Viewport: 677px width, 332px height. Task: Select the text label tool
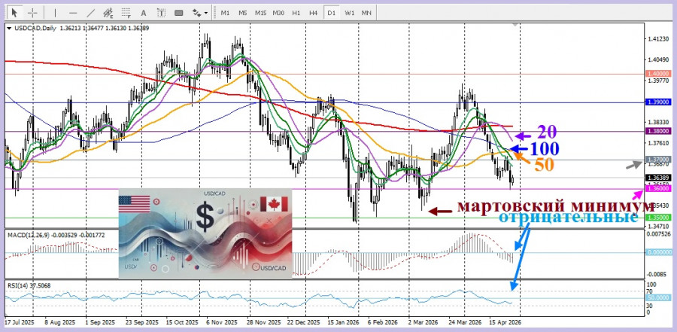coord(161,13)
